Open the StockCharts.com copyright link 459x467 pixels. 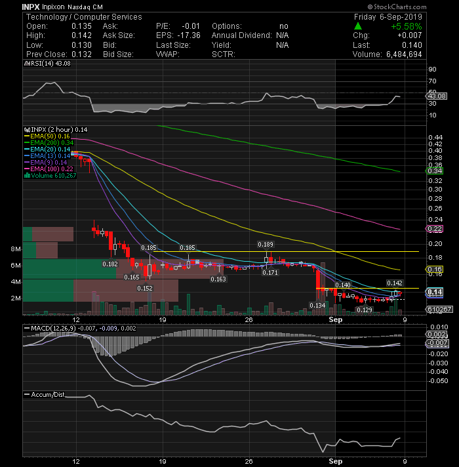click(x=397, y=7)
